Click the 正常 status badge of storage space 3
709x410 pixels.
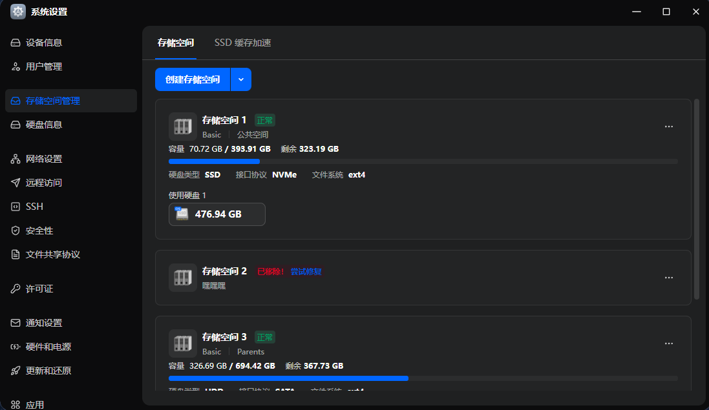(x=264, y=337)
